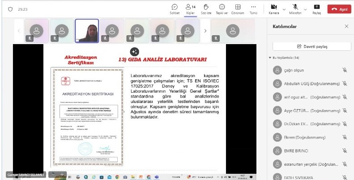
Task: Expand the dropdown arrow beside Kamera
Action: [x=284, y=9]
